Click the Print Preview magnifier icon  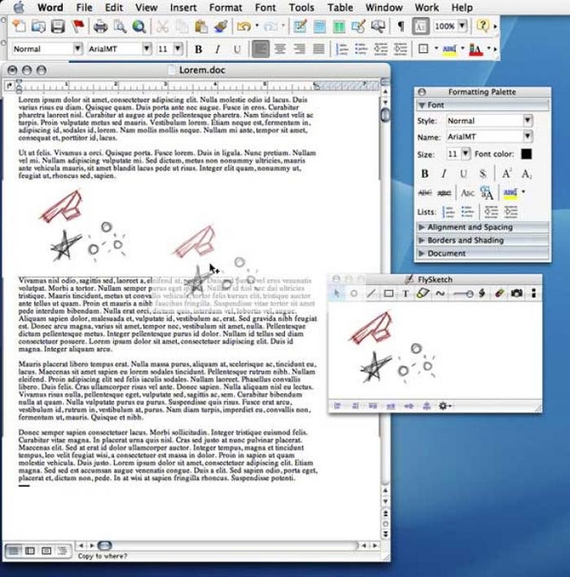coord(120,26)
